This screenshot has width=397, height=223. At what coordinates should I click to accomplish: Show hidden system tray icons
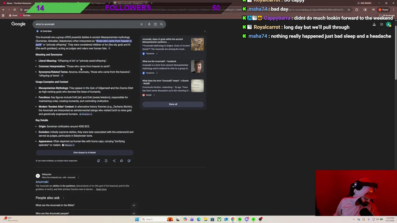[354, 219]
